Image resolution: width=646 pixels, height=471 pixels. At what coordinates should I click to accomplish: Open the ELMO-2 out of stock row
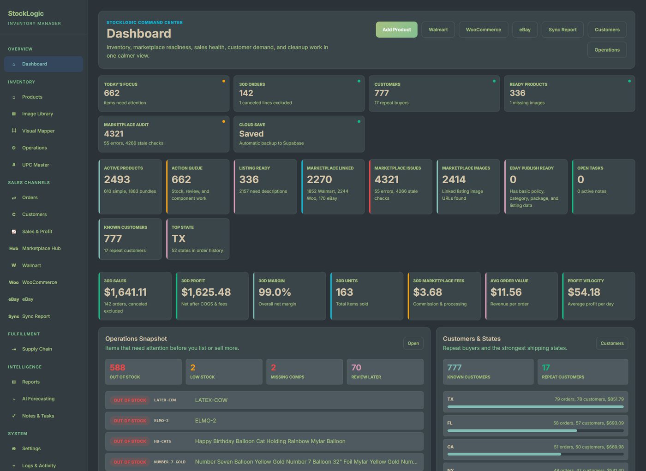[x=264, y=421]
